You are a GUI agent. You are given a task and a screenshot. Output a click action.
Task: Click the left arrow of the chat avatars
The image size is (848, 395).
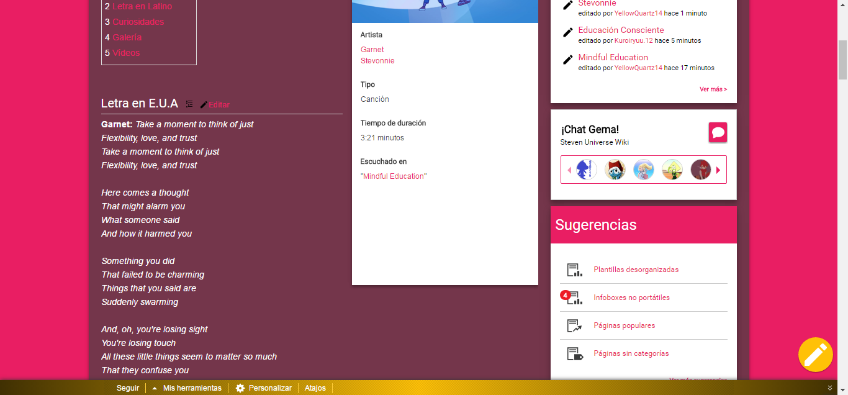(x=569, y=170)
